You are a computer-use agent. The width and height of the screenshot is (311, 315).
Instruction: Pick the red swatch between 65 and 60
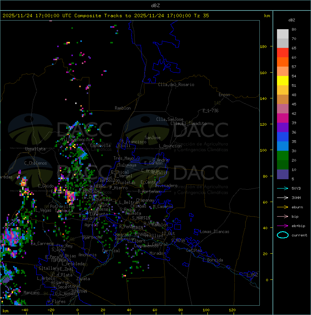283,53
